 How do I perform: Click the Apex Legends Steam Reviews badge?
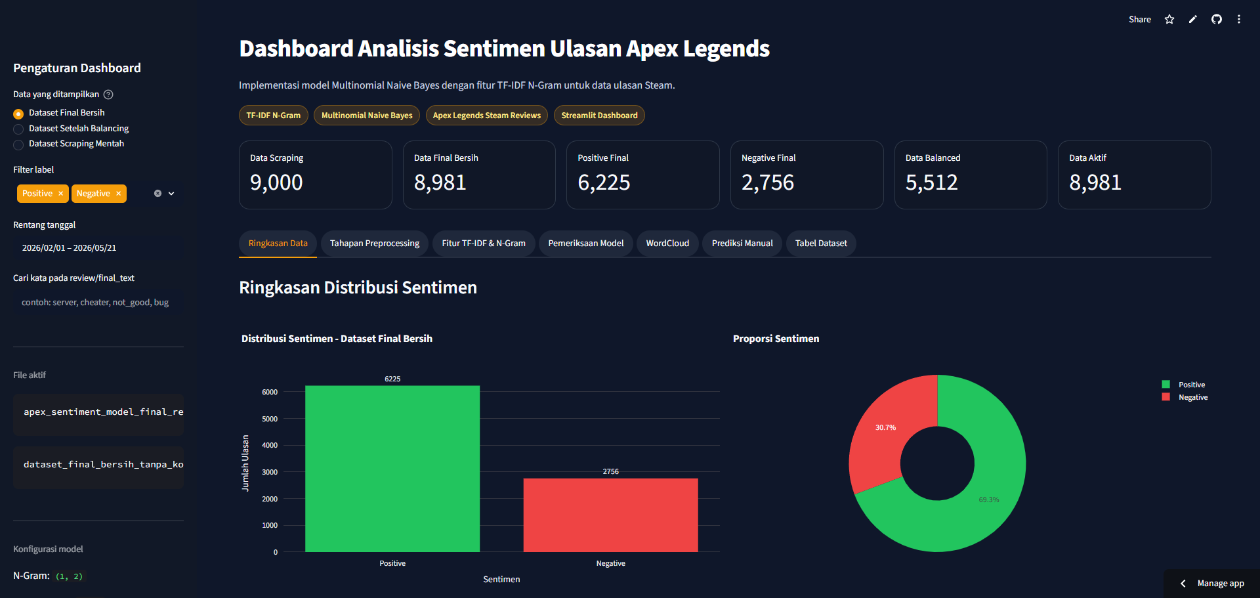click(x=487, y=116)
